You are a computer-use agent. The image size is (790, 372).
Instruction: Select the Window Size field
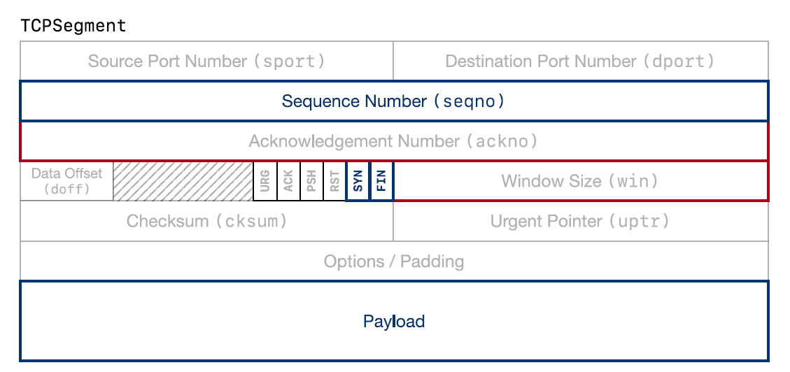[x=580, y=181]
